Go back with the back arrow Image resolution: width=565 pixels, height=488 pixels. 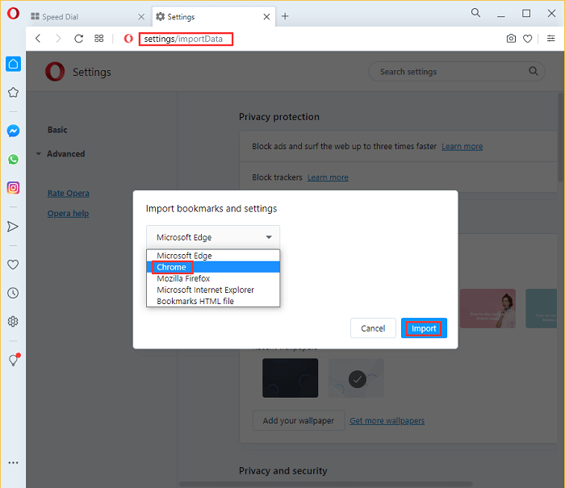38,39
